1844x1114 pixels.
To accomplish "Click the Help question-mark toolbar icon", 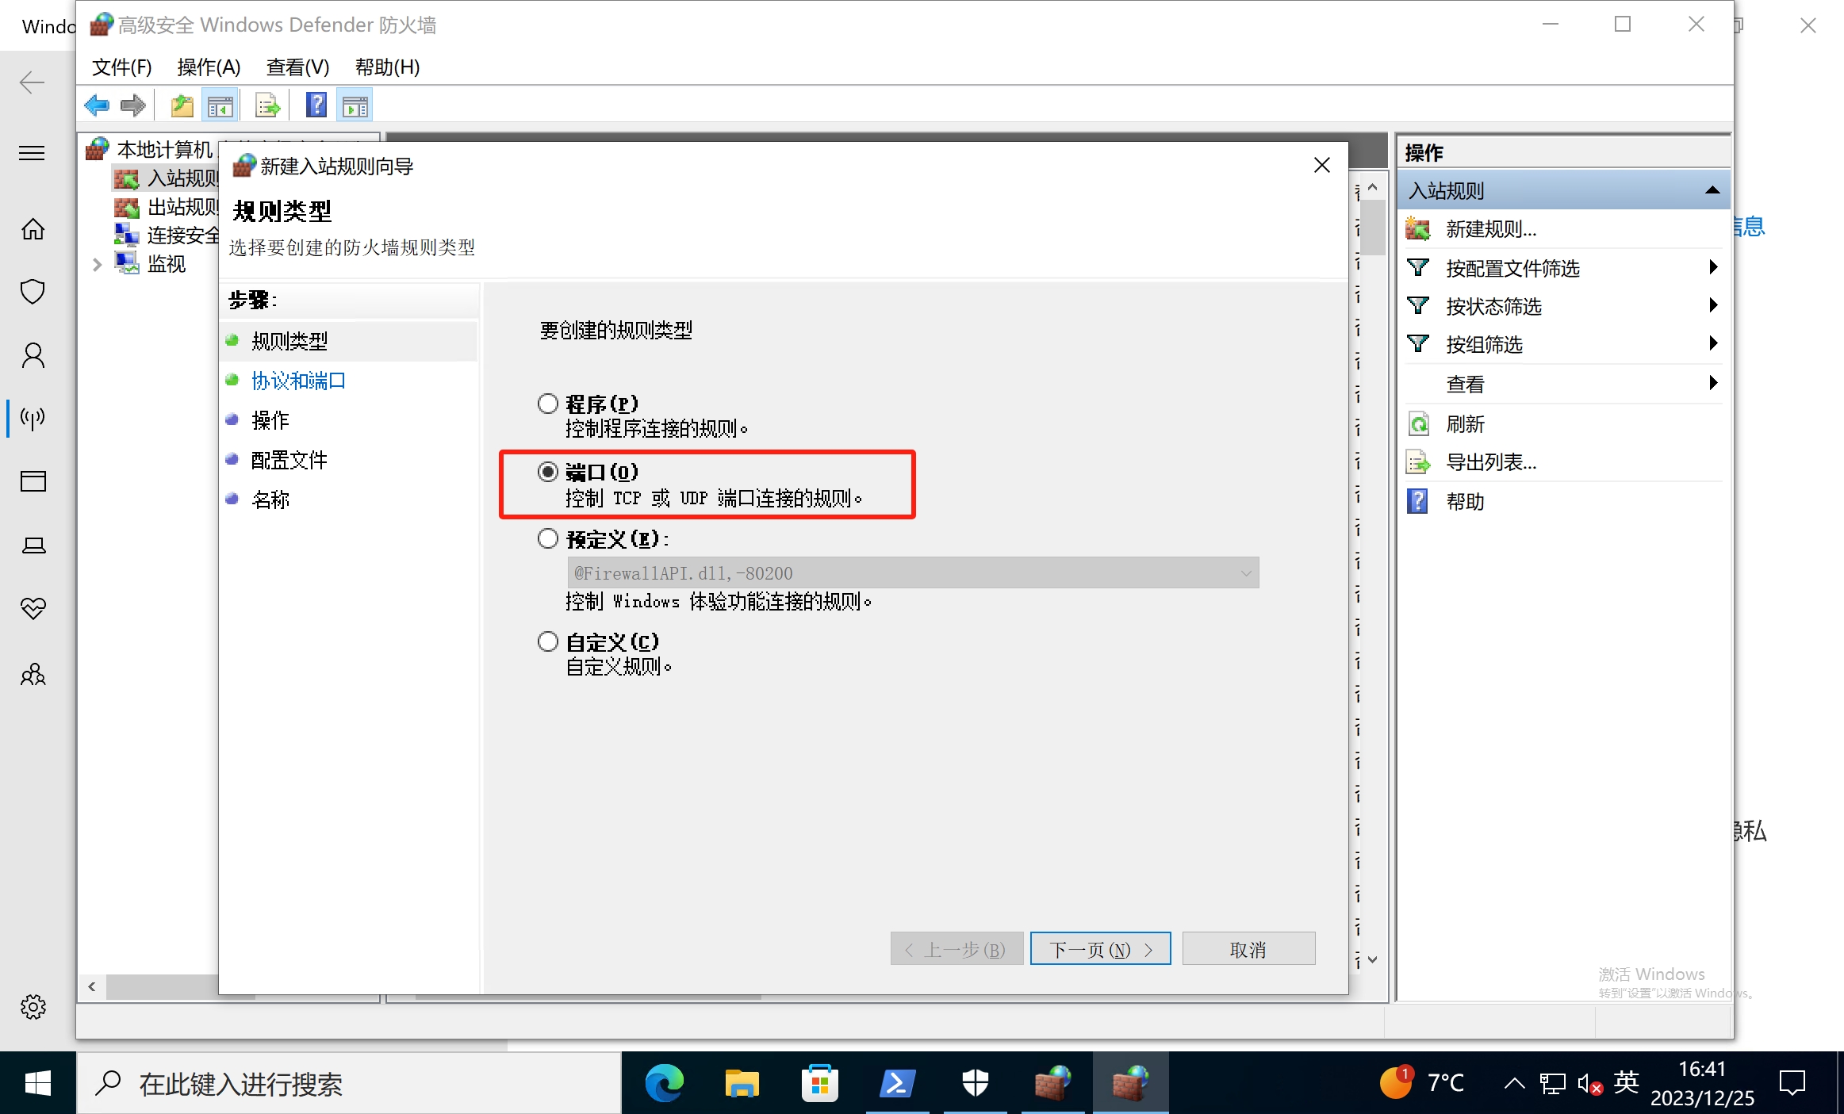I will pos(316,105).
